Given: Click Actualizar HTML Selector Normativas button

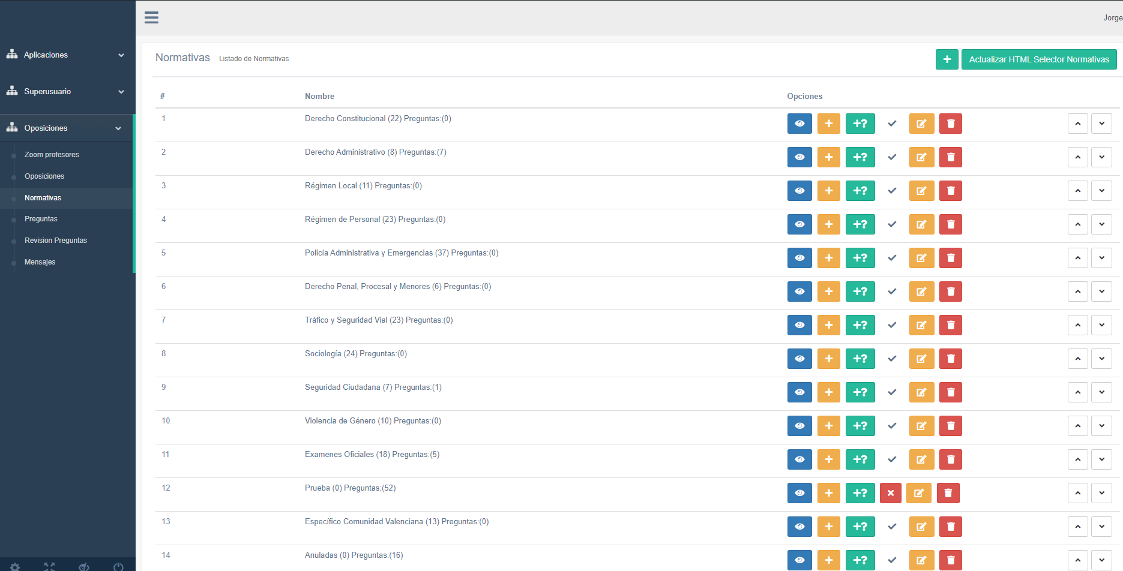Looking at the screenshot, I should (x=1038, y=59).
